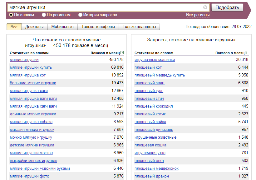Click the 'Запросы, похожие на «мягкие игрушки»' heading
The image size is (256, 180).
click(191, 40)
